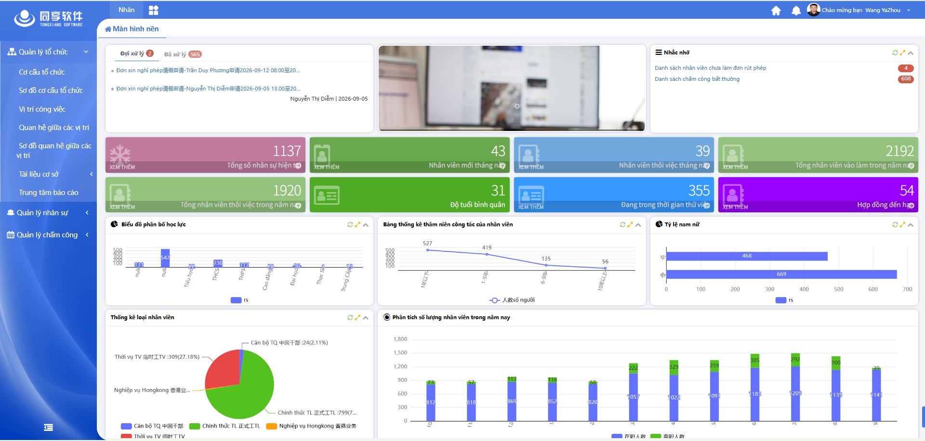Open Trung tâm báo cáo in sidebar

(49, 193)
